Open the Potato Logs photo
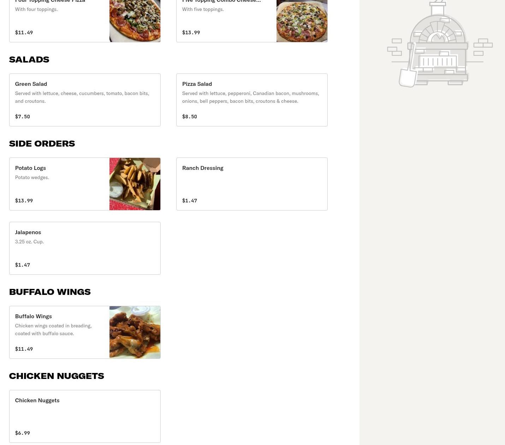This screenshot has height=445, width=505. (135, 184)
